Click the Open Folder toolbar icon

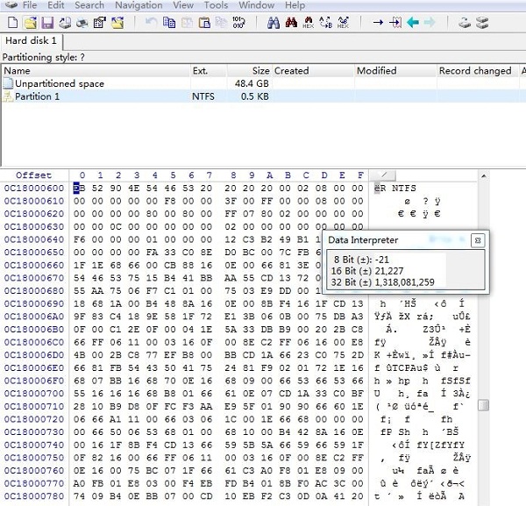click(117, 23)
